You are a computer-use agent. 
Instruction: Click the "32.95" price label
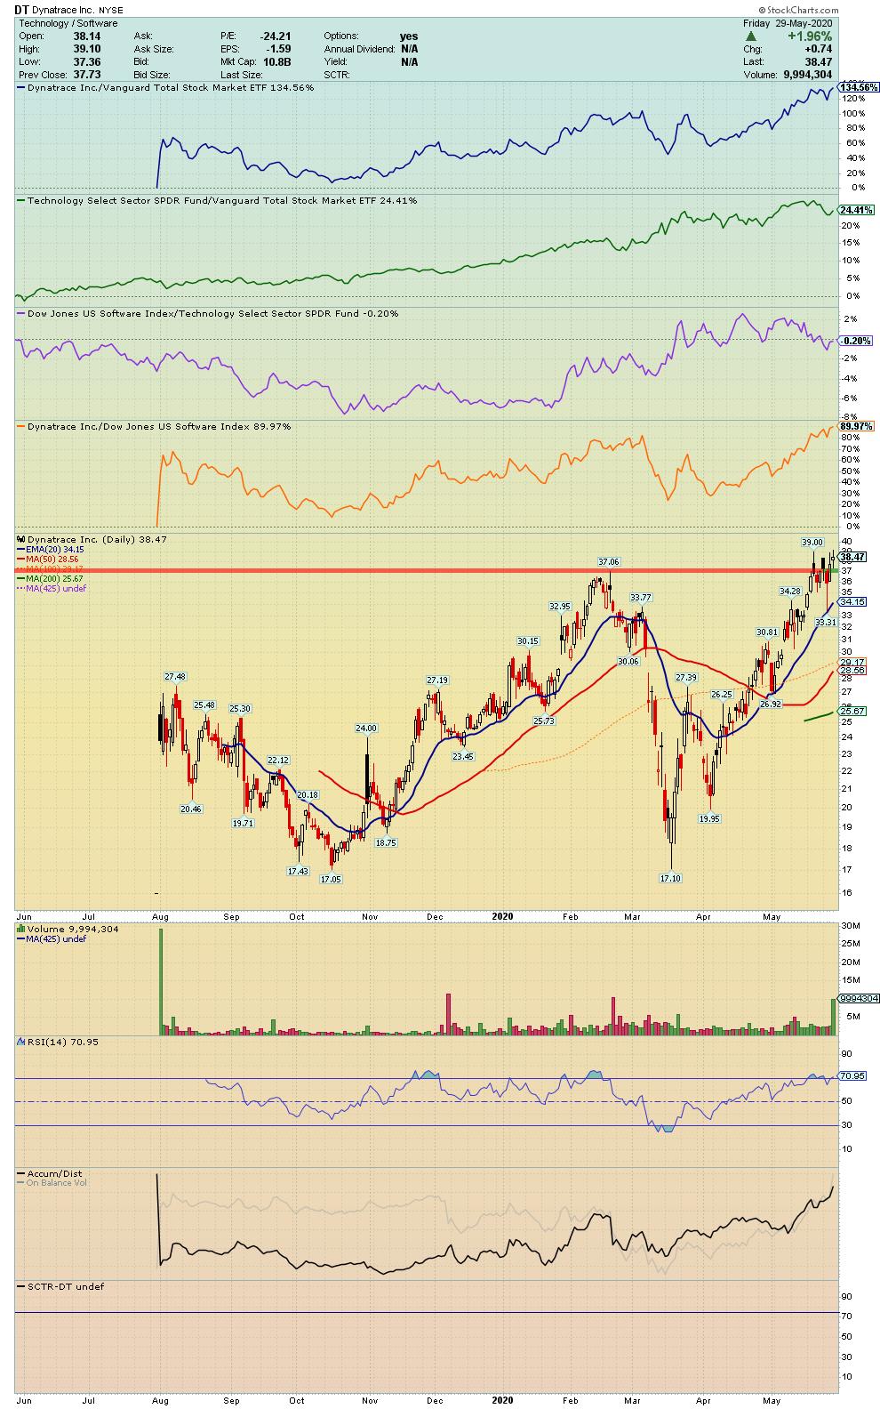click(x=560, y=606)
